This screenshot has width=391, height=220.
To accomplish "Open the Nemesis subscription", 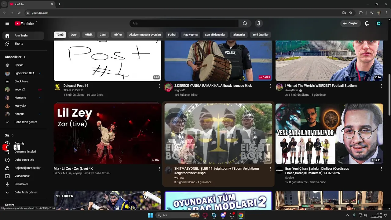I will [x=23, y=98].
